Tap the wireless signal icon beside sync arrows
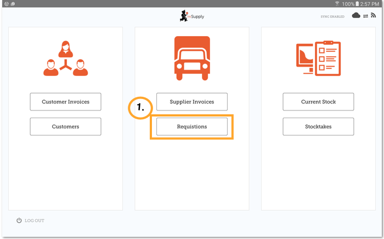This screenshot has width=384, height=239. tap(373, 16)
